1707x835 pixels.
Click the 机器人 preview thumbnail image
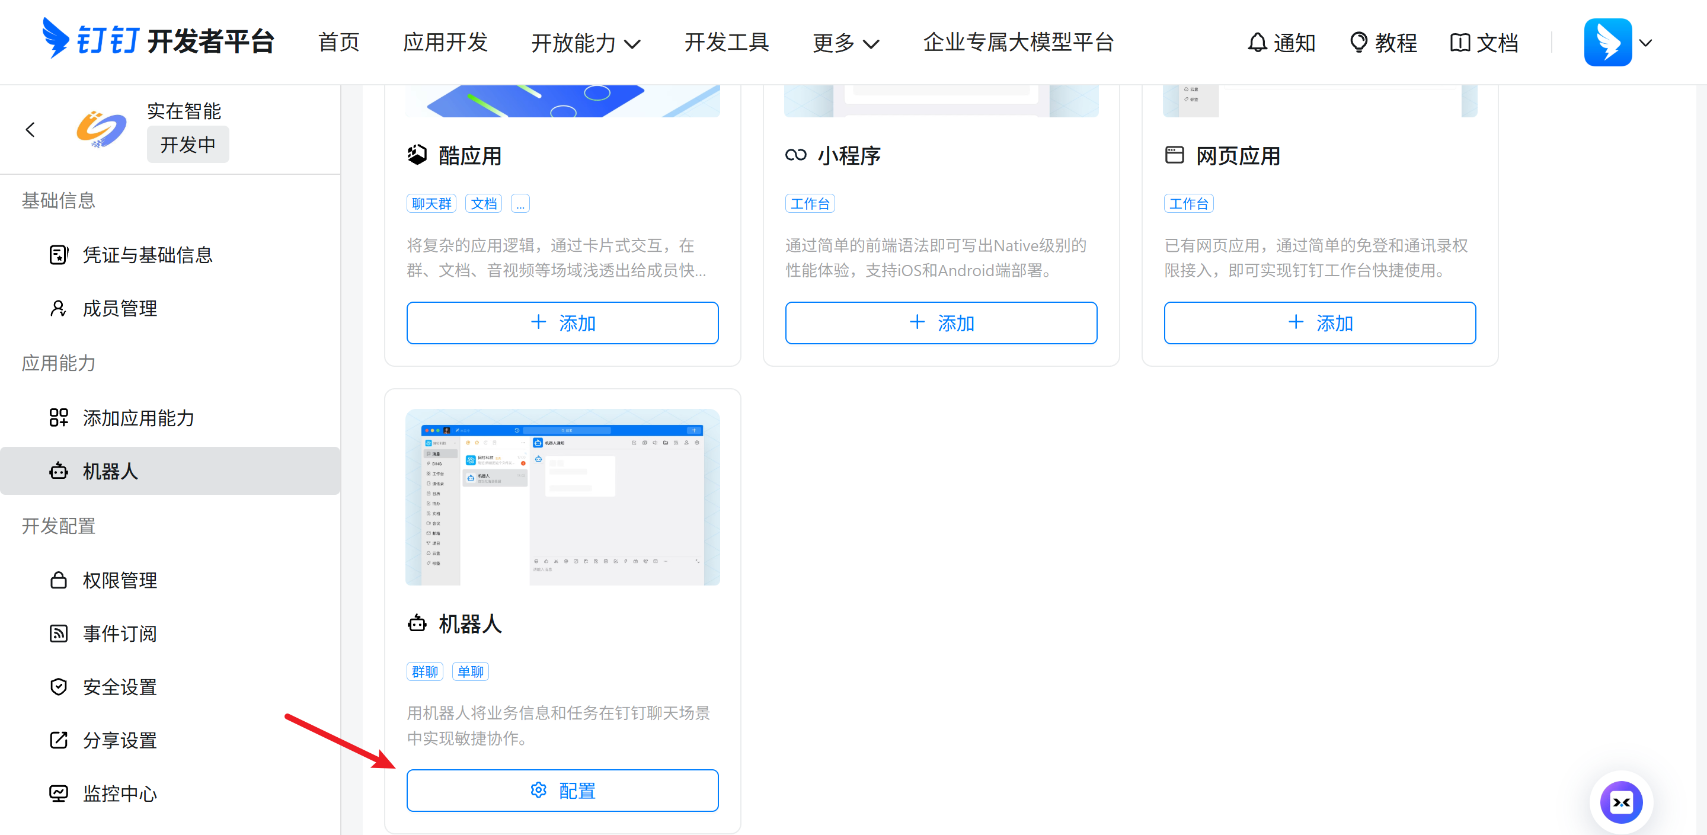coord(562,497)
